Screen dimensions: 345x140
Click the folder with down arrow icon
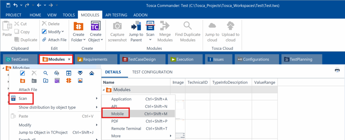[45, 81]
